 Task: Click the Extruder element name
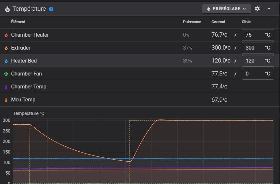pyautogui.click(x=21, y=48)
